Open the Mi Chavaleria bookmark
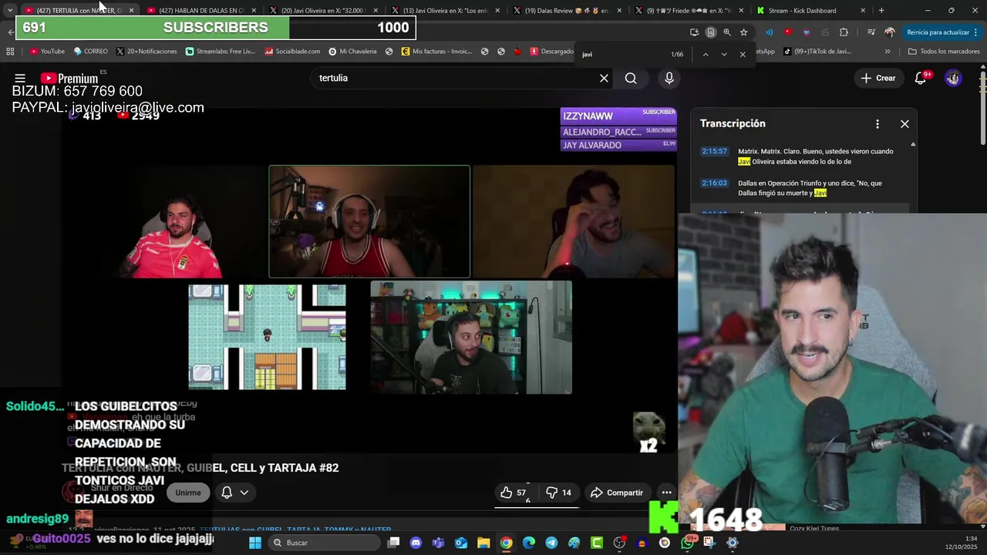 [x=353, y=52]
